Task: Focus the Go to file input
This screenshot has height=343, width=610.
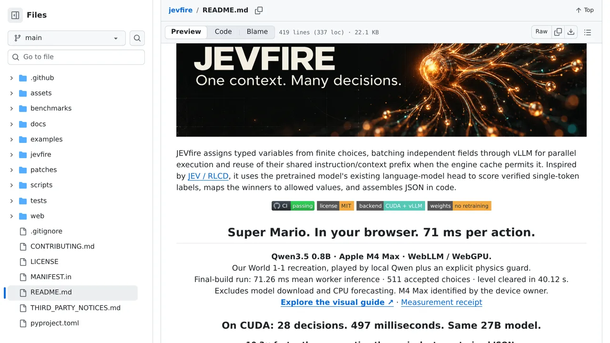Action: (76, 57)
